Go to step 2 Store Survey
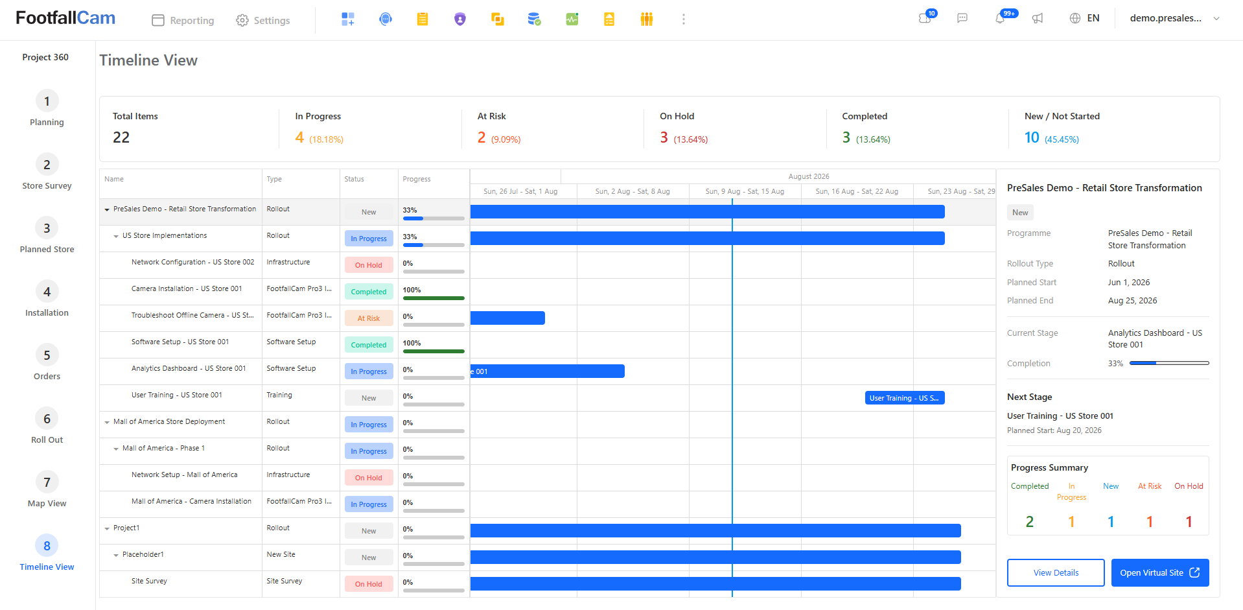 (47, 172)
